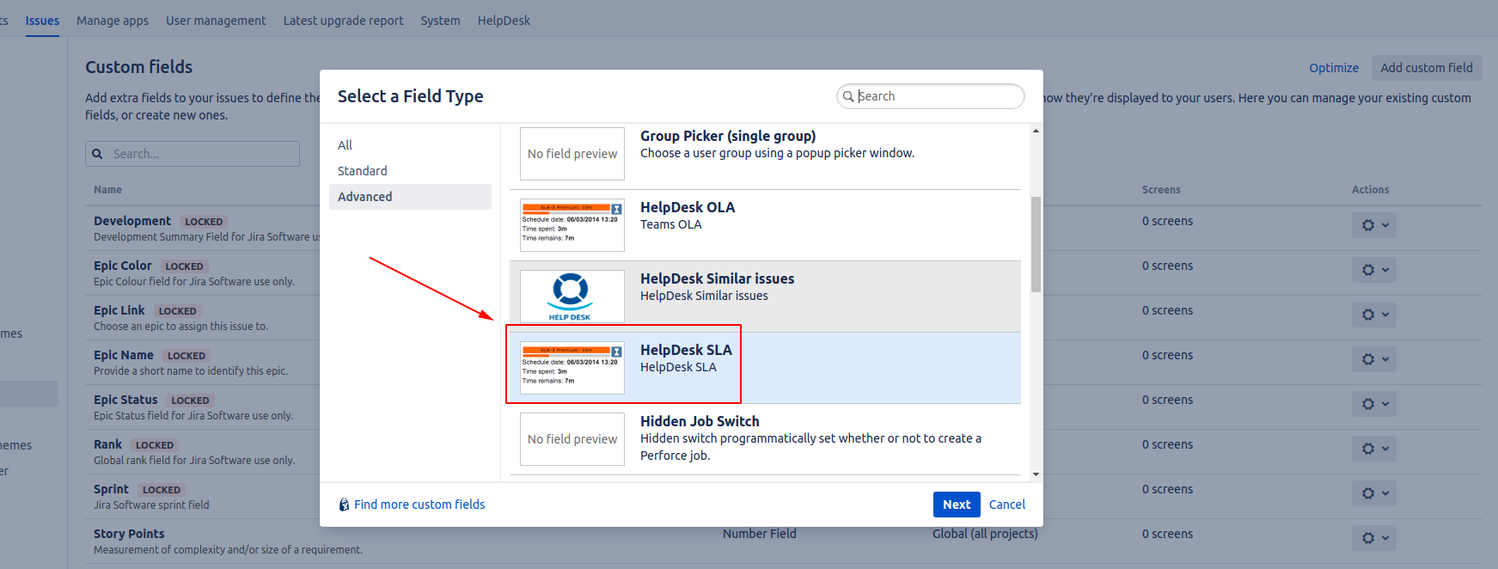Viewport: 1498px width, 569px height.
Task: Click the Epic Name custom field name
Action: click(124, 355)
